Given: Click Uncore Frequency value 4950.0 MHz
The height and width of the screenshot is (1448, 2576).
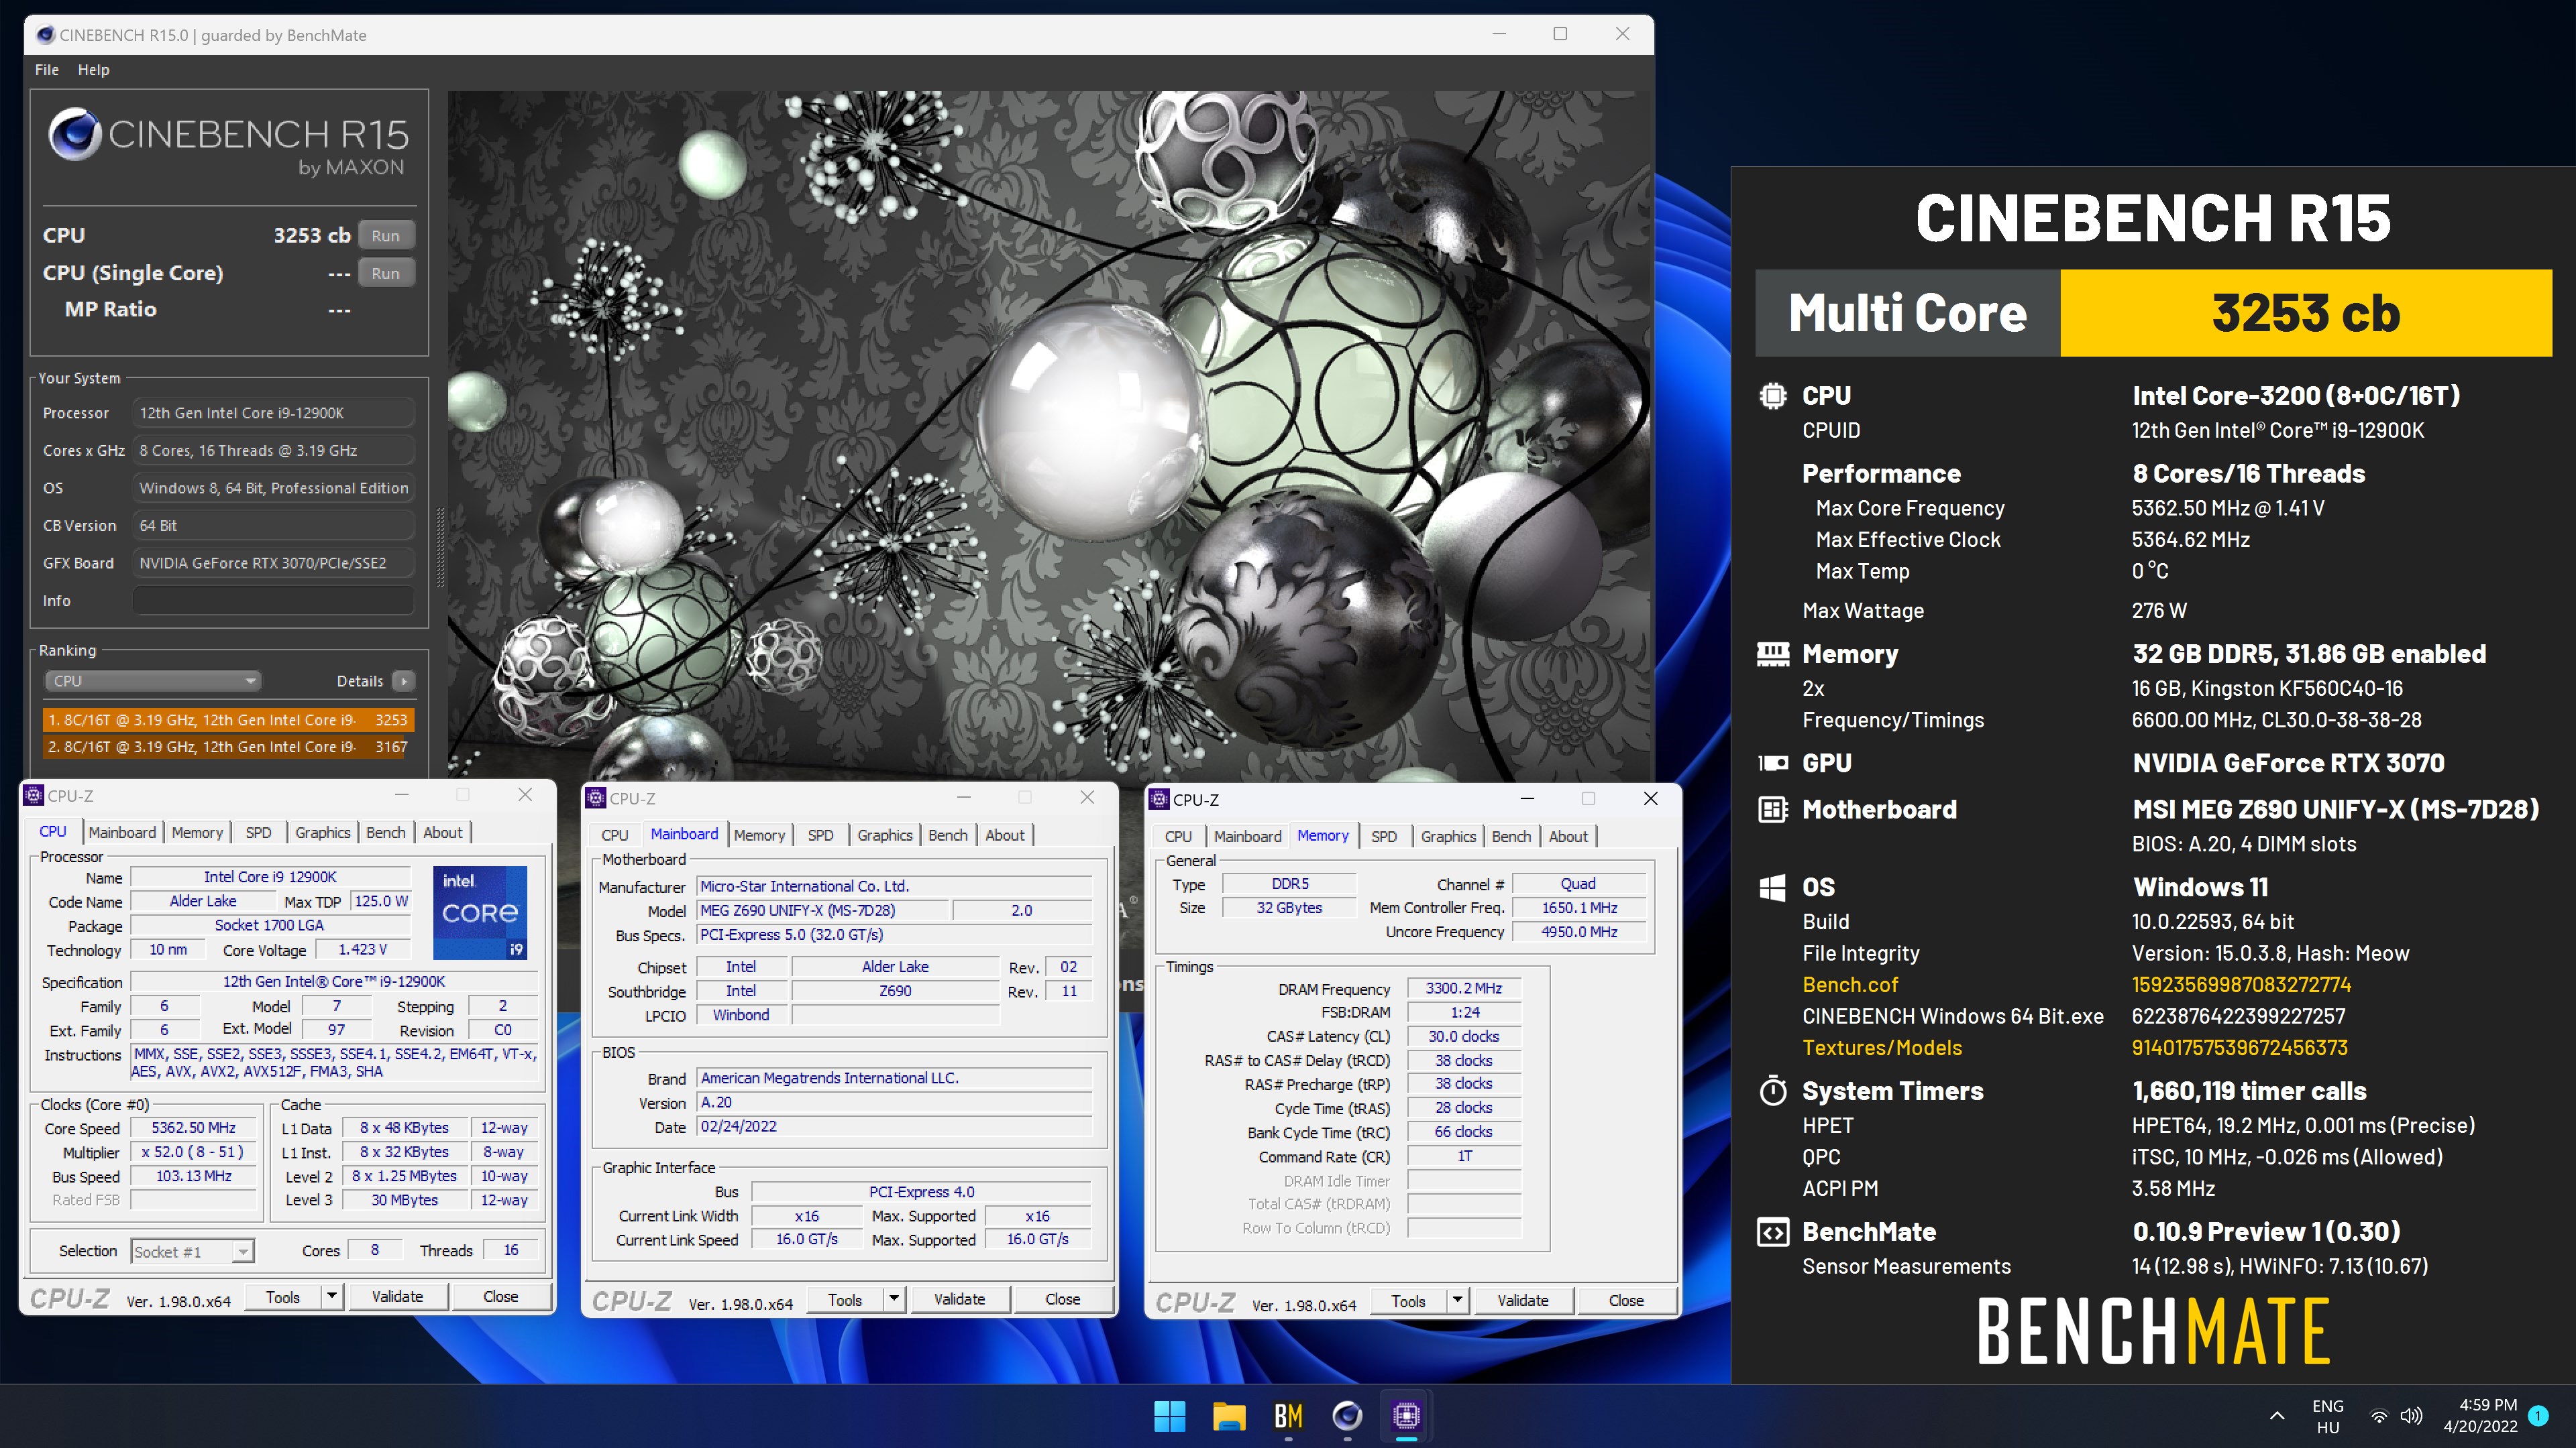Looking at the screenshot, I should click(x=1578, y=931).
